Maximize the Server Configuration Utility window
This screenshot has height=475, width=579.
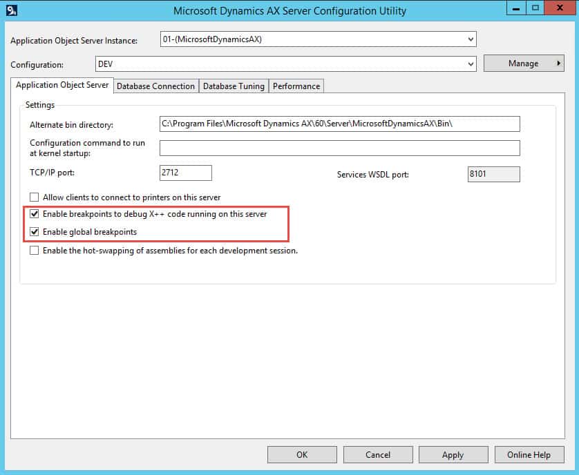point(535,8)
